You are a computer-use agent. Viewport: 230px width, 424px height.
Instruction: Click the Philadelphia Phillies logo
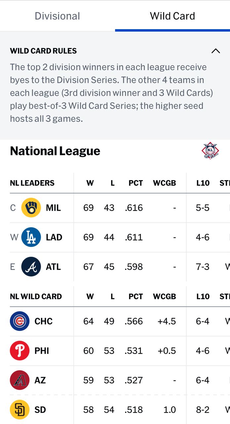click(x=20, y=350)
